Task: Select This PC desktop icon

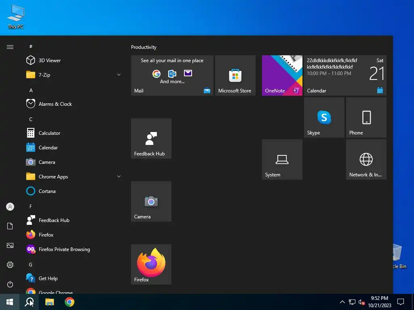Action: [16, 16]
